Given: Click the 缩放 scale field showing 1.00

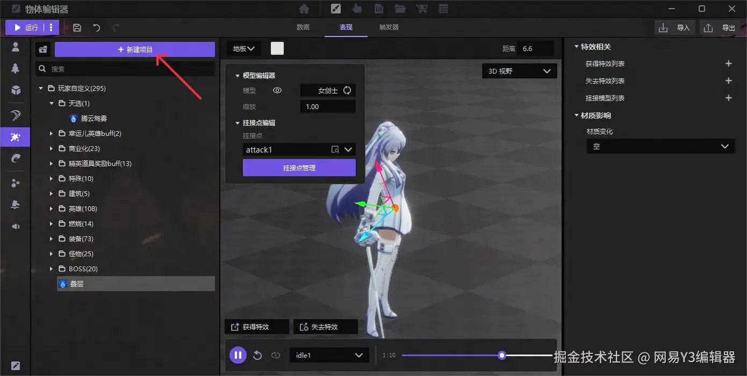Looking at the screenshot, I should point(328,106).
